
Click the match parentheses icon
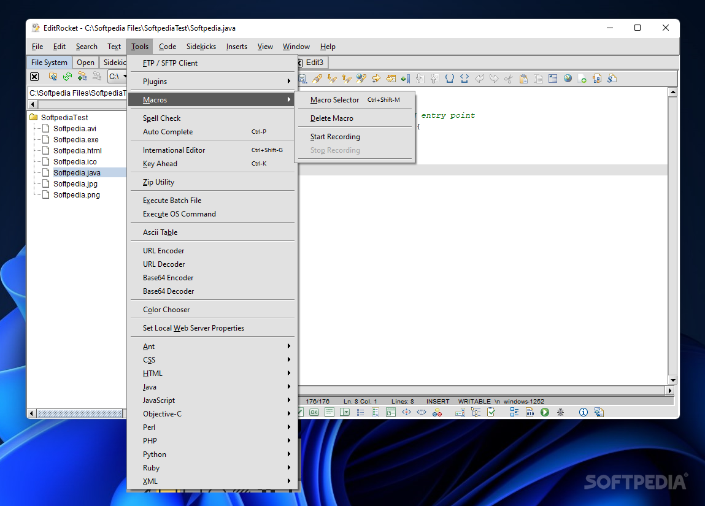(x=449, y=79)
